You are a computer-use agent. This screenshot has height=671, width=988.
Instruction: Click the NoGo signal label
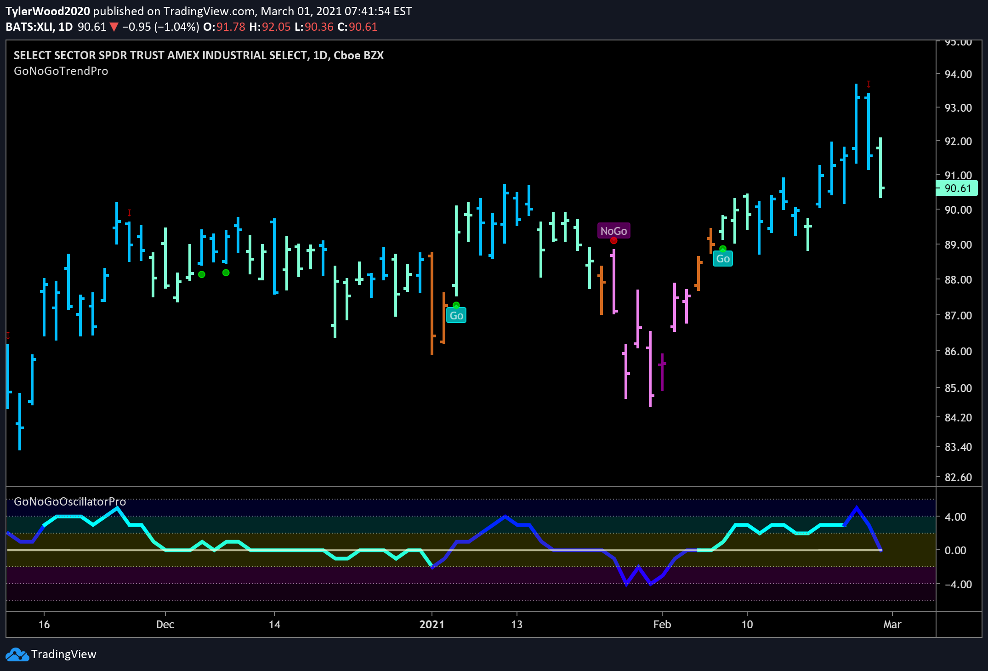coord(613,231)
